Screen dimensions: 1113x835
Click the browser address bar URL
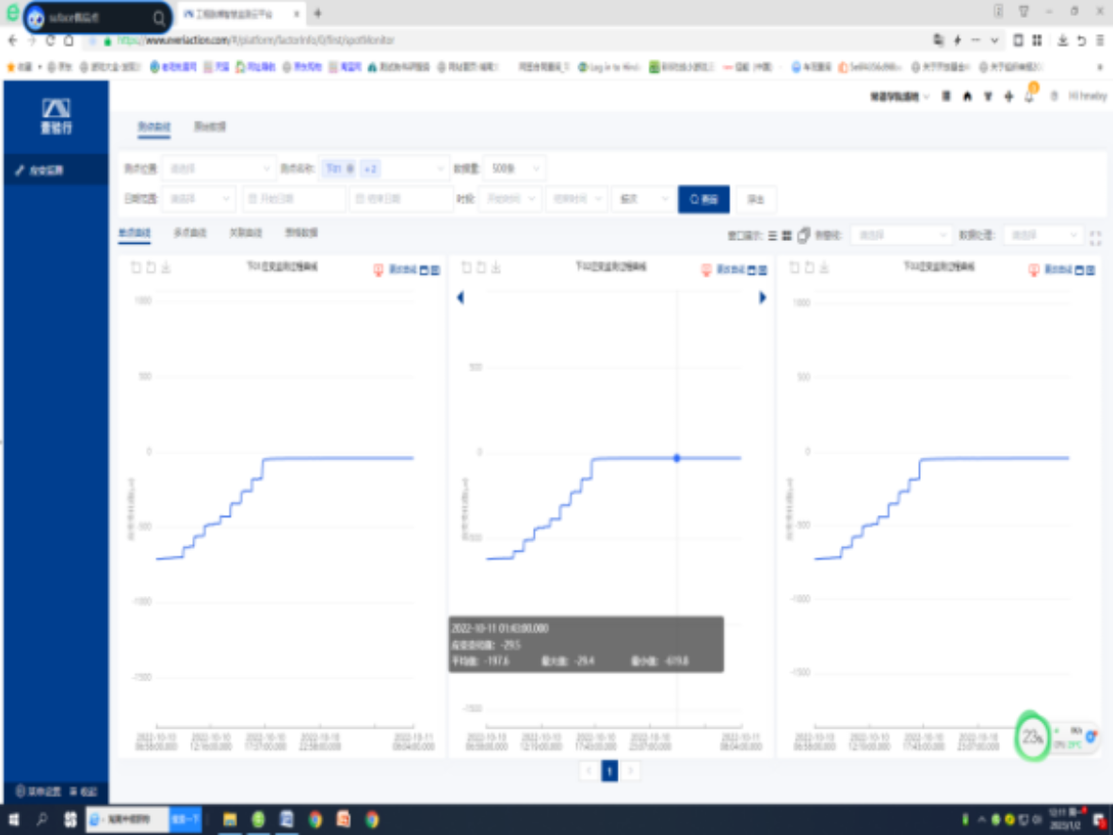(x=255, y=40)
